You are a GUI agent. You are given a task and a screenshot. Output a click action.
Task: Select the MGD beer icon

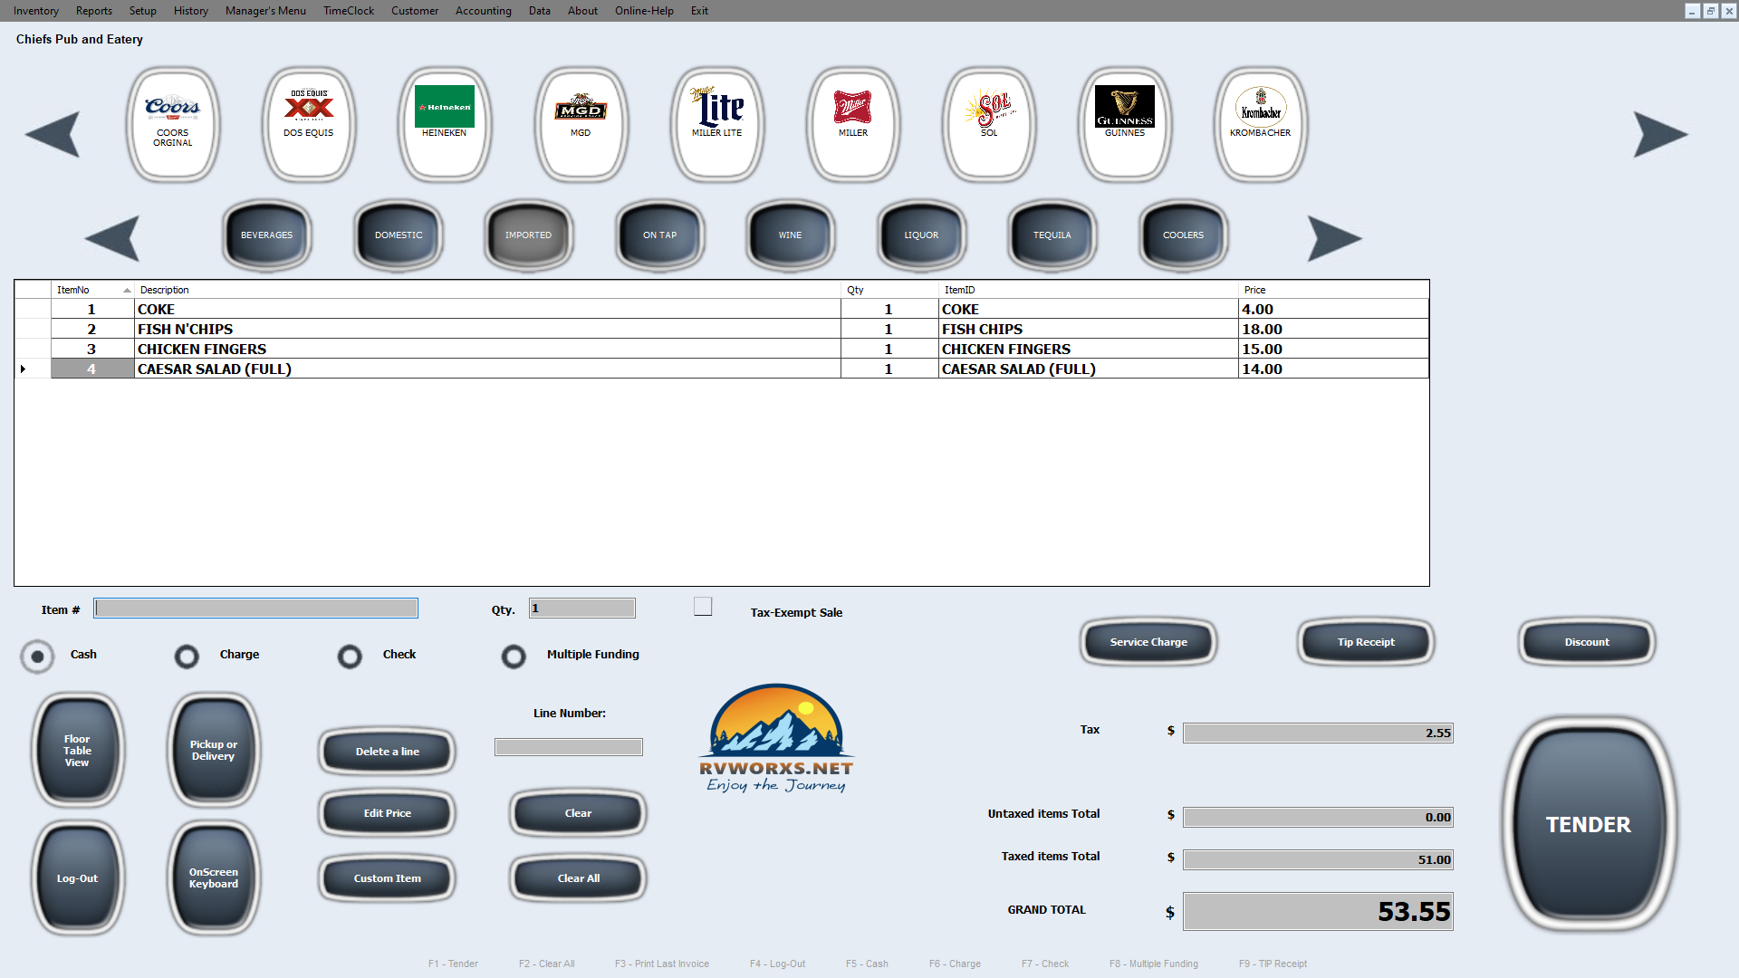[581, 122]
